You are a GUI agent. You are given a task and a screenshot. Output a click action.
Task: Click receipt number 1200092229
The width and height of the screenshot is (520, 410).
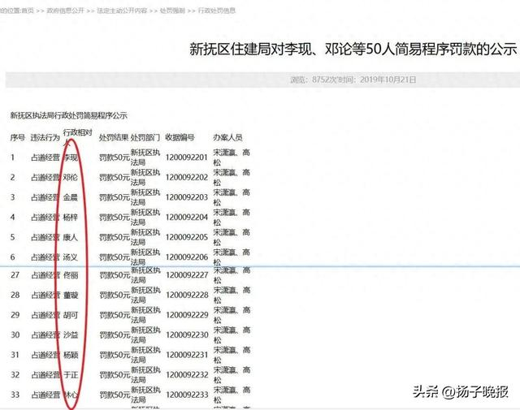[187, 315]
